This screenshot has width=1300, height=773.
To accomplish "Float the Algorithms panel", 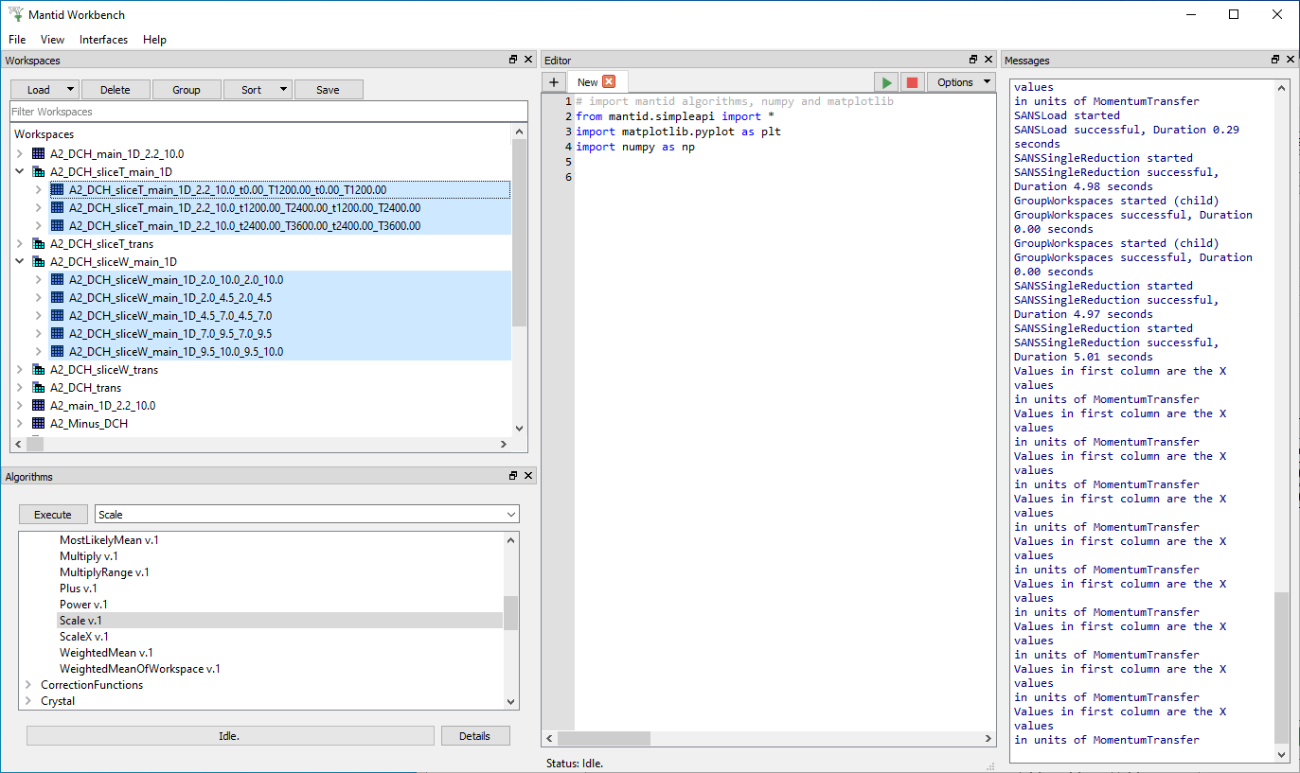I will tap(514, 476).
